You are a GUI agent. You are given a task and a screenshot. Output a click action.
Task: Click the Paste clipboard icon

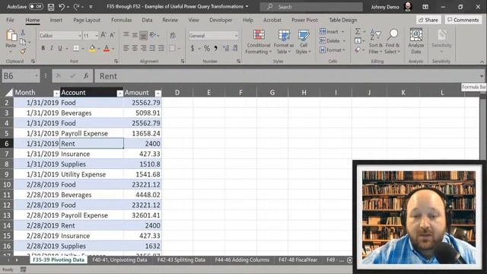click(x=11, y=36)
